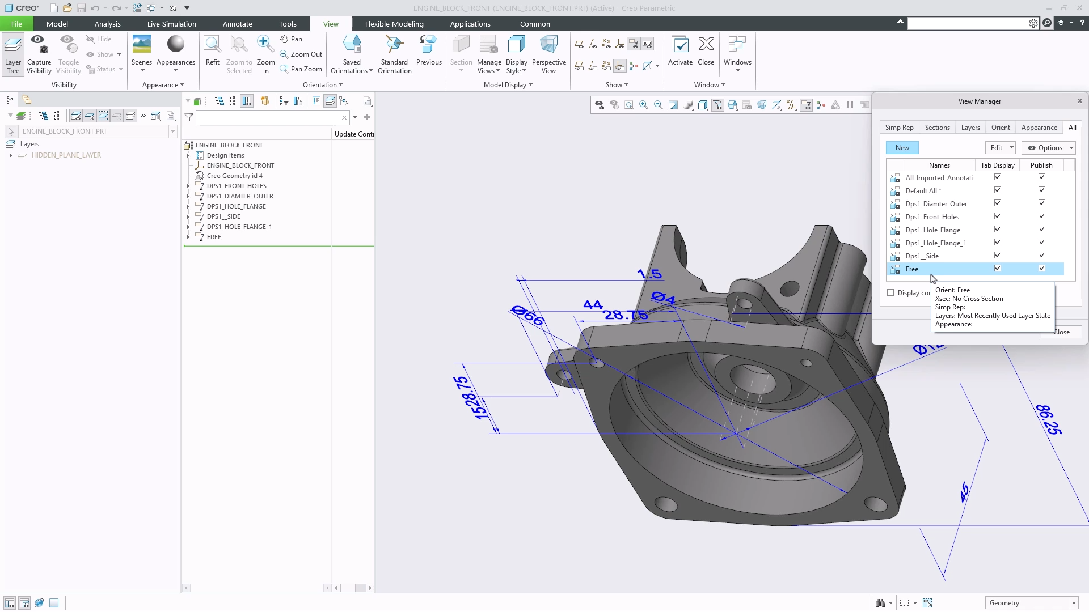
Task: Uncheck Publish for Dps1_Hole_Flange
Action: pyautogui.click(x=1042, y=229)
